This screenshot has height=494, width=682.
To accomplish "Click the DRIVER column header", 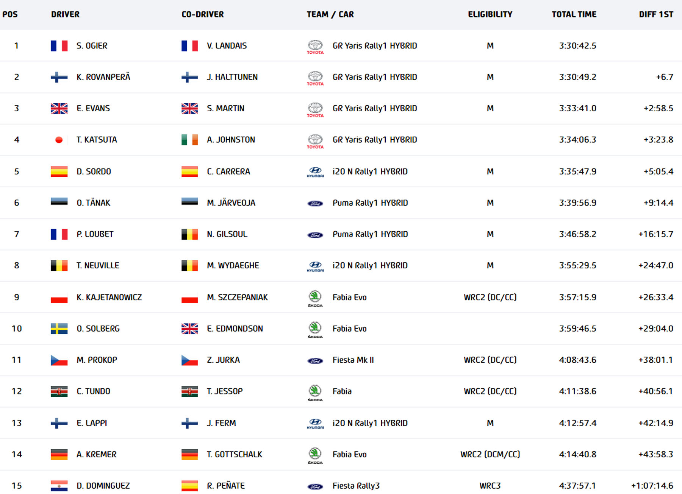I will click(65, 14).
